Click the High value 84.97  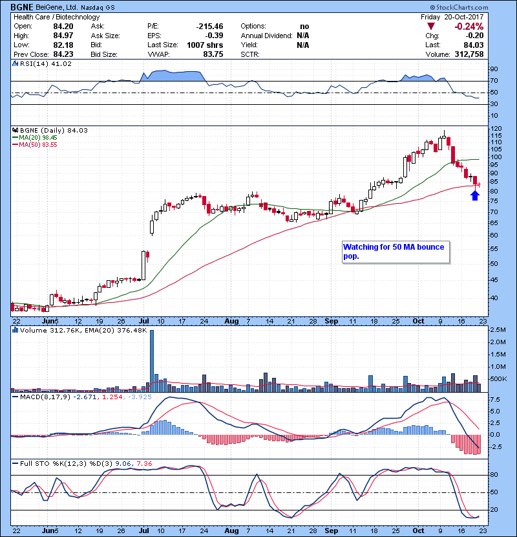coord(63,36)
